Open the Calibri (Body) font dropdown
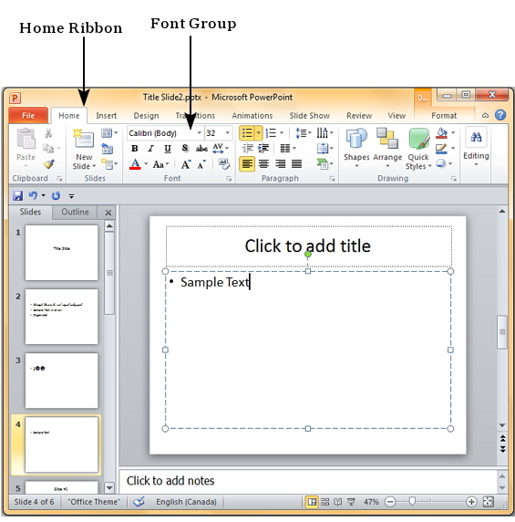The width and height of the screenshot is (515, 522). [199, 133]
